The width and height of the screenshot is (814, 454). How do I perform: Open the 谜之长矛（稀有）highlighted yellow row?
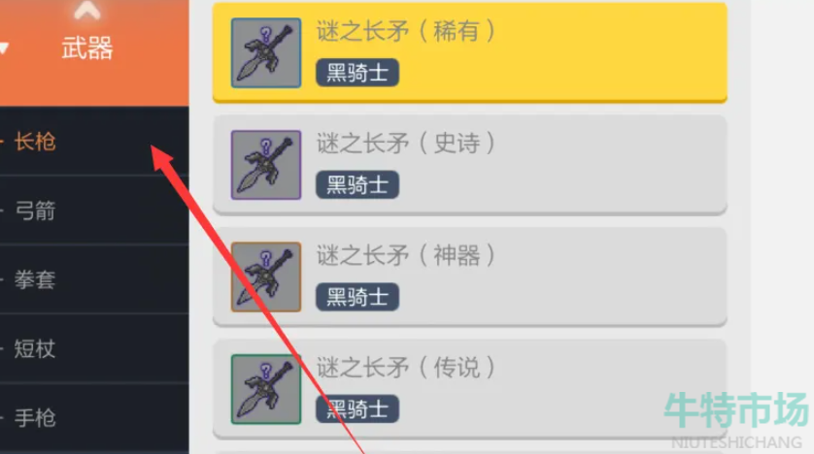pyautogui.click(x=470, y=52)
